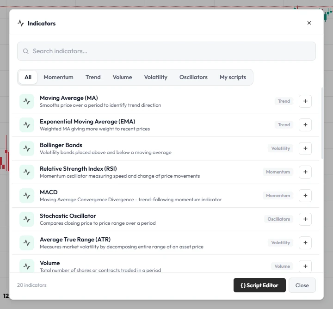Filter the indicator list with the Volume tab
This screenshot has height=309, width=333.
pyautogui.click(x=122, y=77)
